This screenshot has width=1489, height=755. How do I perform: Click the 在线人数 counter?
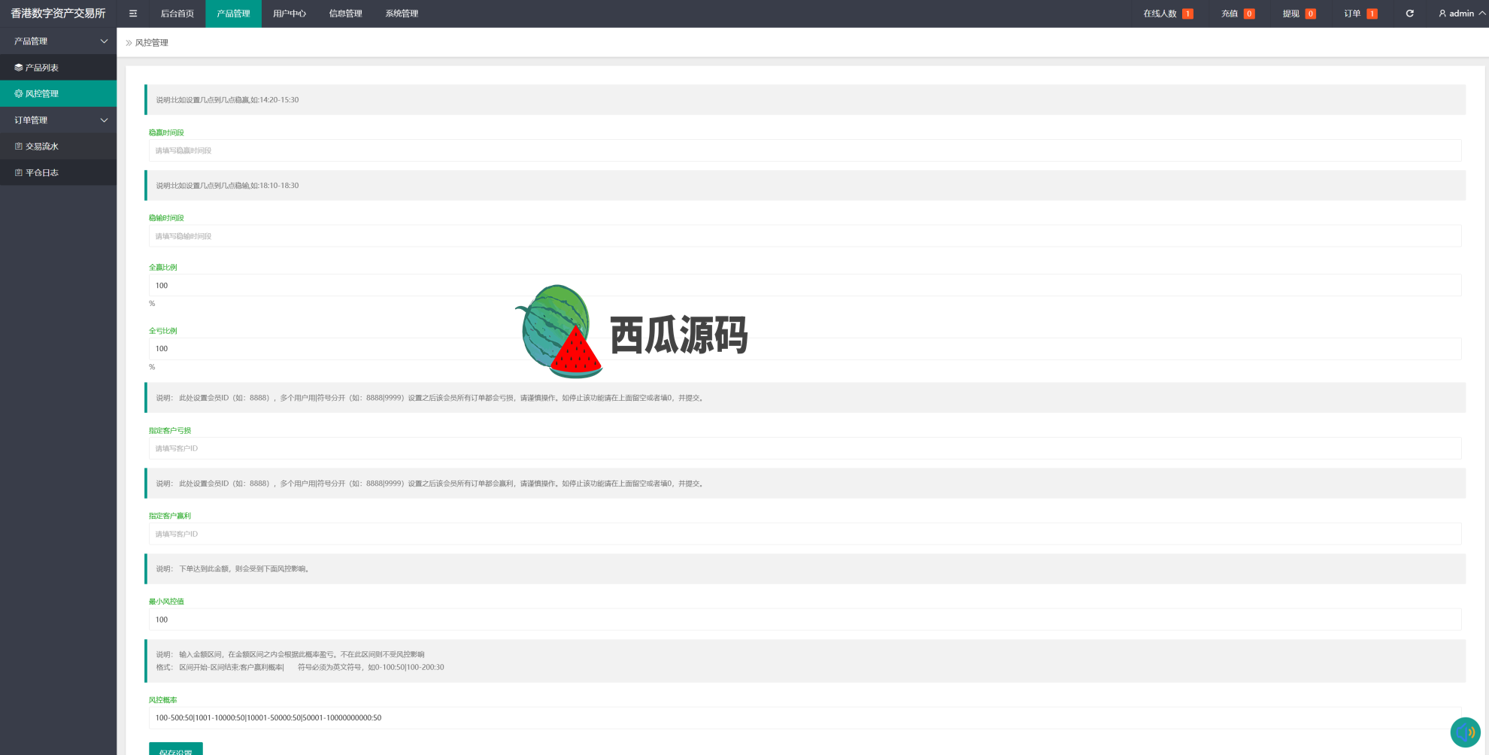[1168, 14]
